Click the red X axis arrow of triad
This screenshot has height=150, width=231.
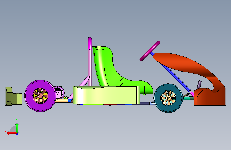pos(12,133)
